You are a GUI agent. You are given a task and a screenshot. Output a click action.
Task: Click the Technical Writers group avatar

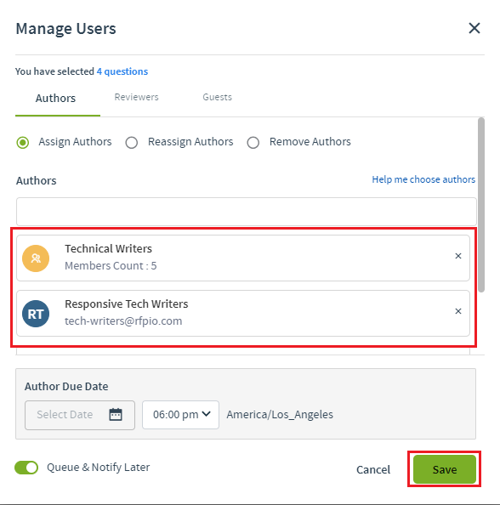[x=36, y=258]
